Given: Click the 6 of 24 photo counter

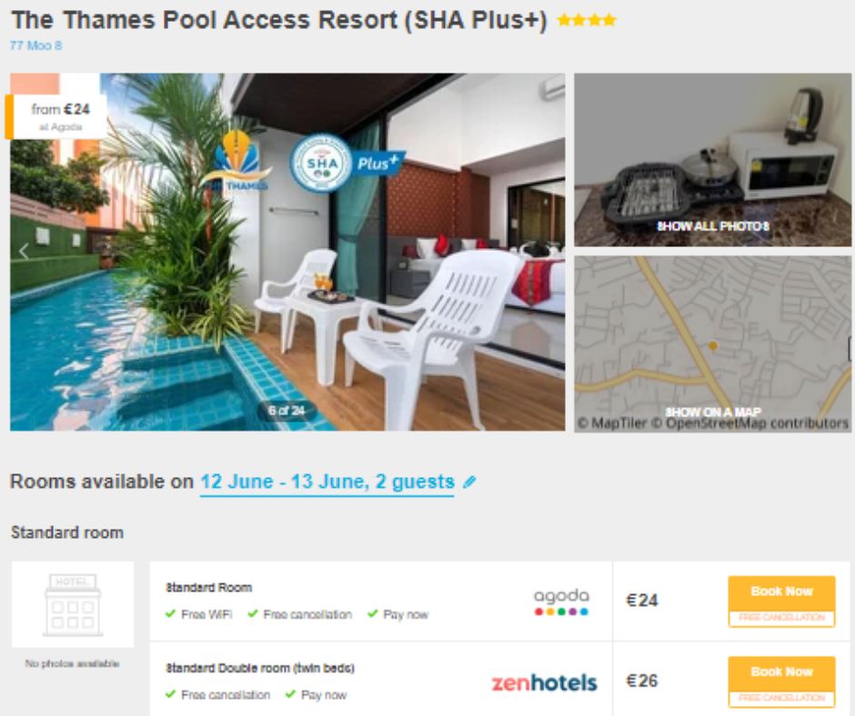Looking at the screenshot, I should pyautogui.click(x=287, y=411).
